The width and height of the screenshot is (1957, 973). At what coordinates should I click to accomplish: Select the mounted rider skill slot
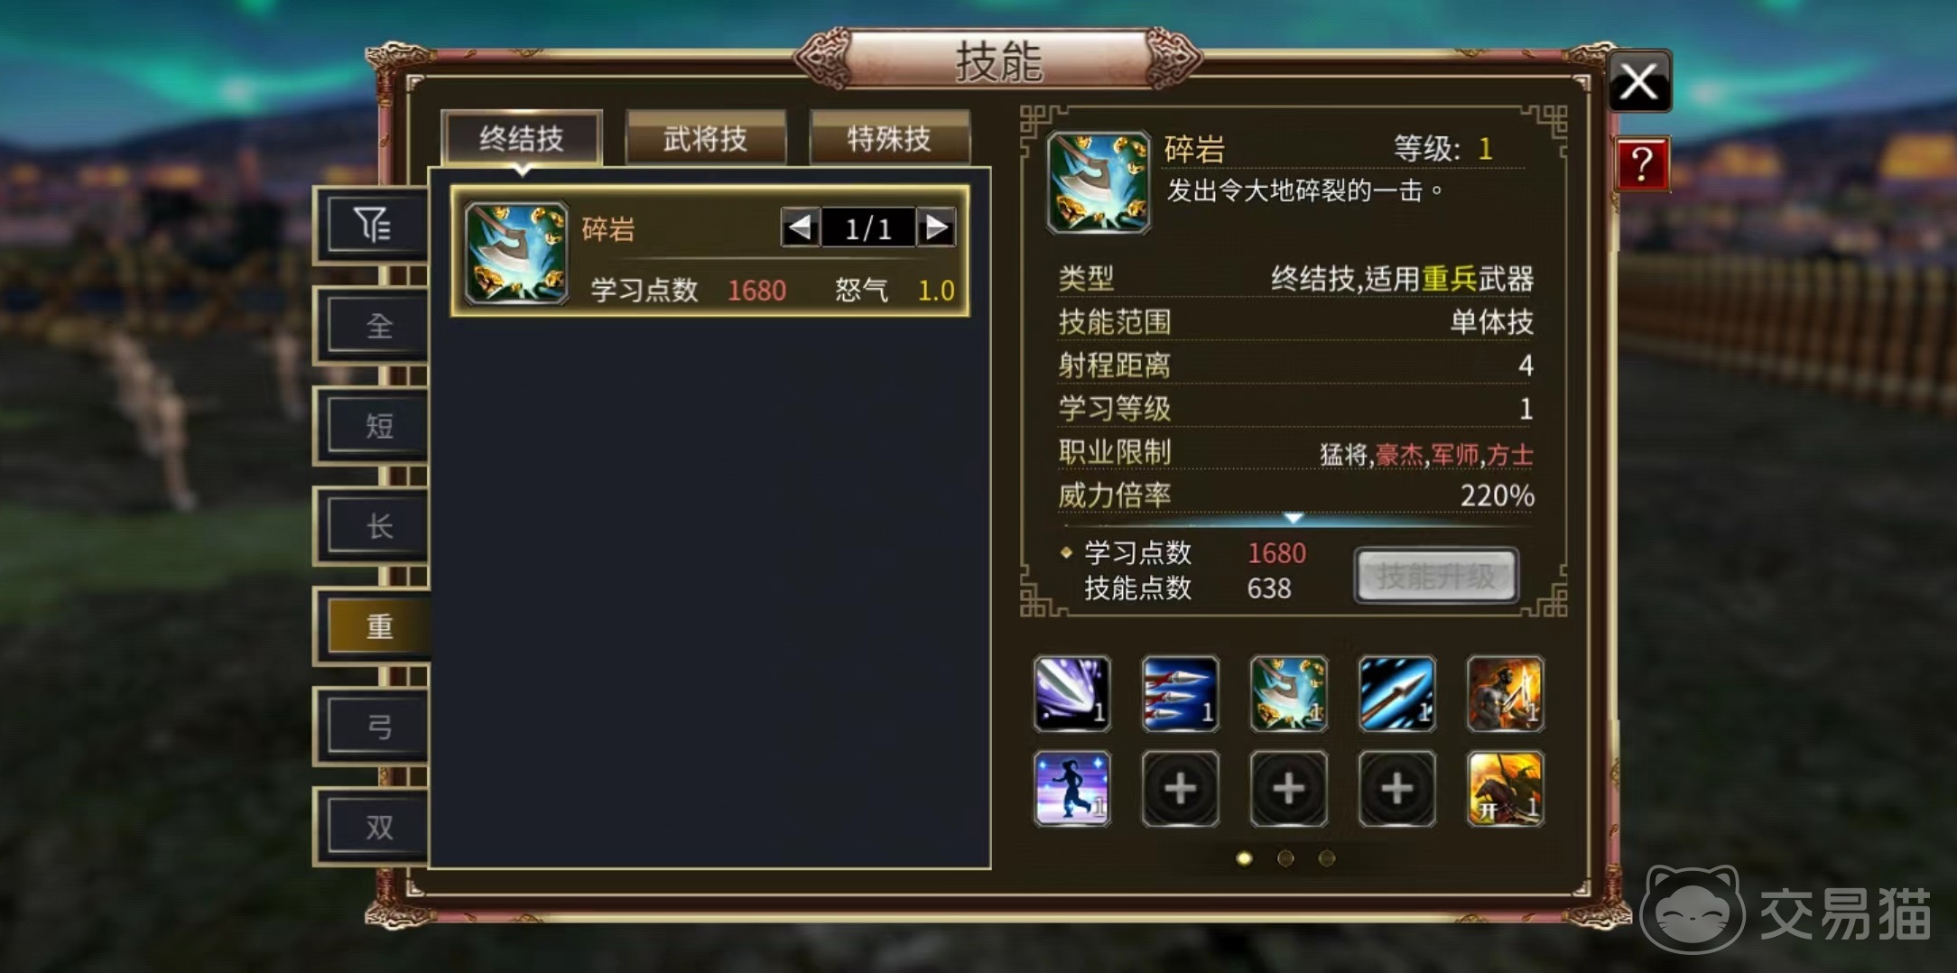[1505, 789]
